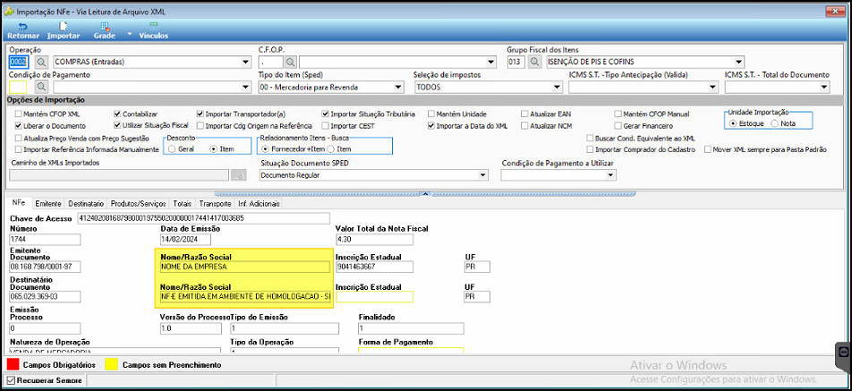Screen dimensions: 852x391
Task: Select Geral discount option
Action: tap(172, 149)
